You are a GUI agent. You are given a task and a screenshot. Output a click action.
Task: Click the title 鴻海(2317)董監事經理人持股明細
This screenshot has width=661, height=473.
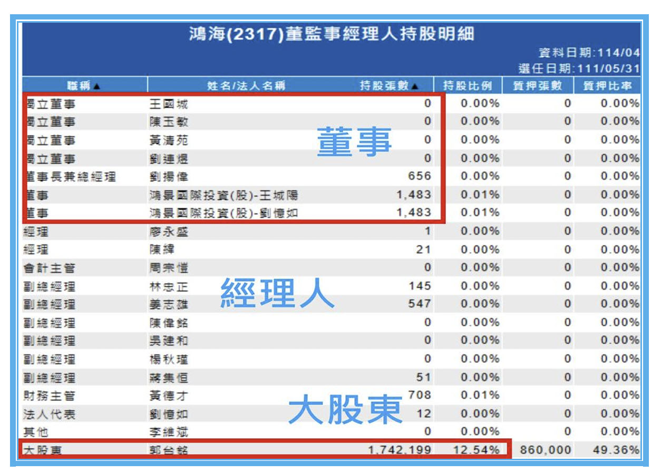[x=332, y=34]
